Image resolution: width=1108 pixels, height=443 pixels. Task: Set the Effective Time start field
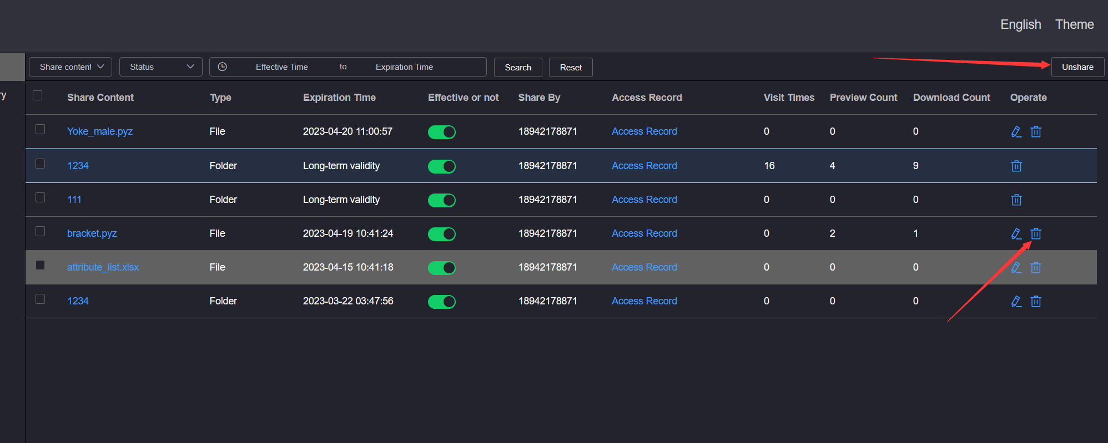coord(282,67)
